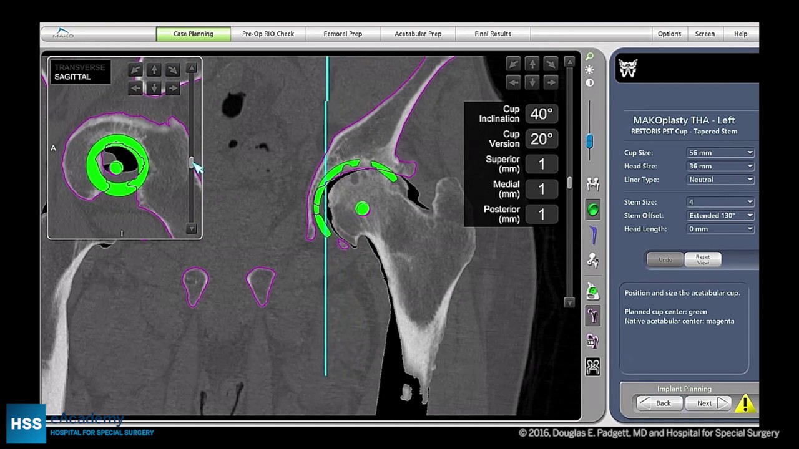Click the Reset View button
This screenshot has height=449, width=799.
[703, 259]
